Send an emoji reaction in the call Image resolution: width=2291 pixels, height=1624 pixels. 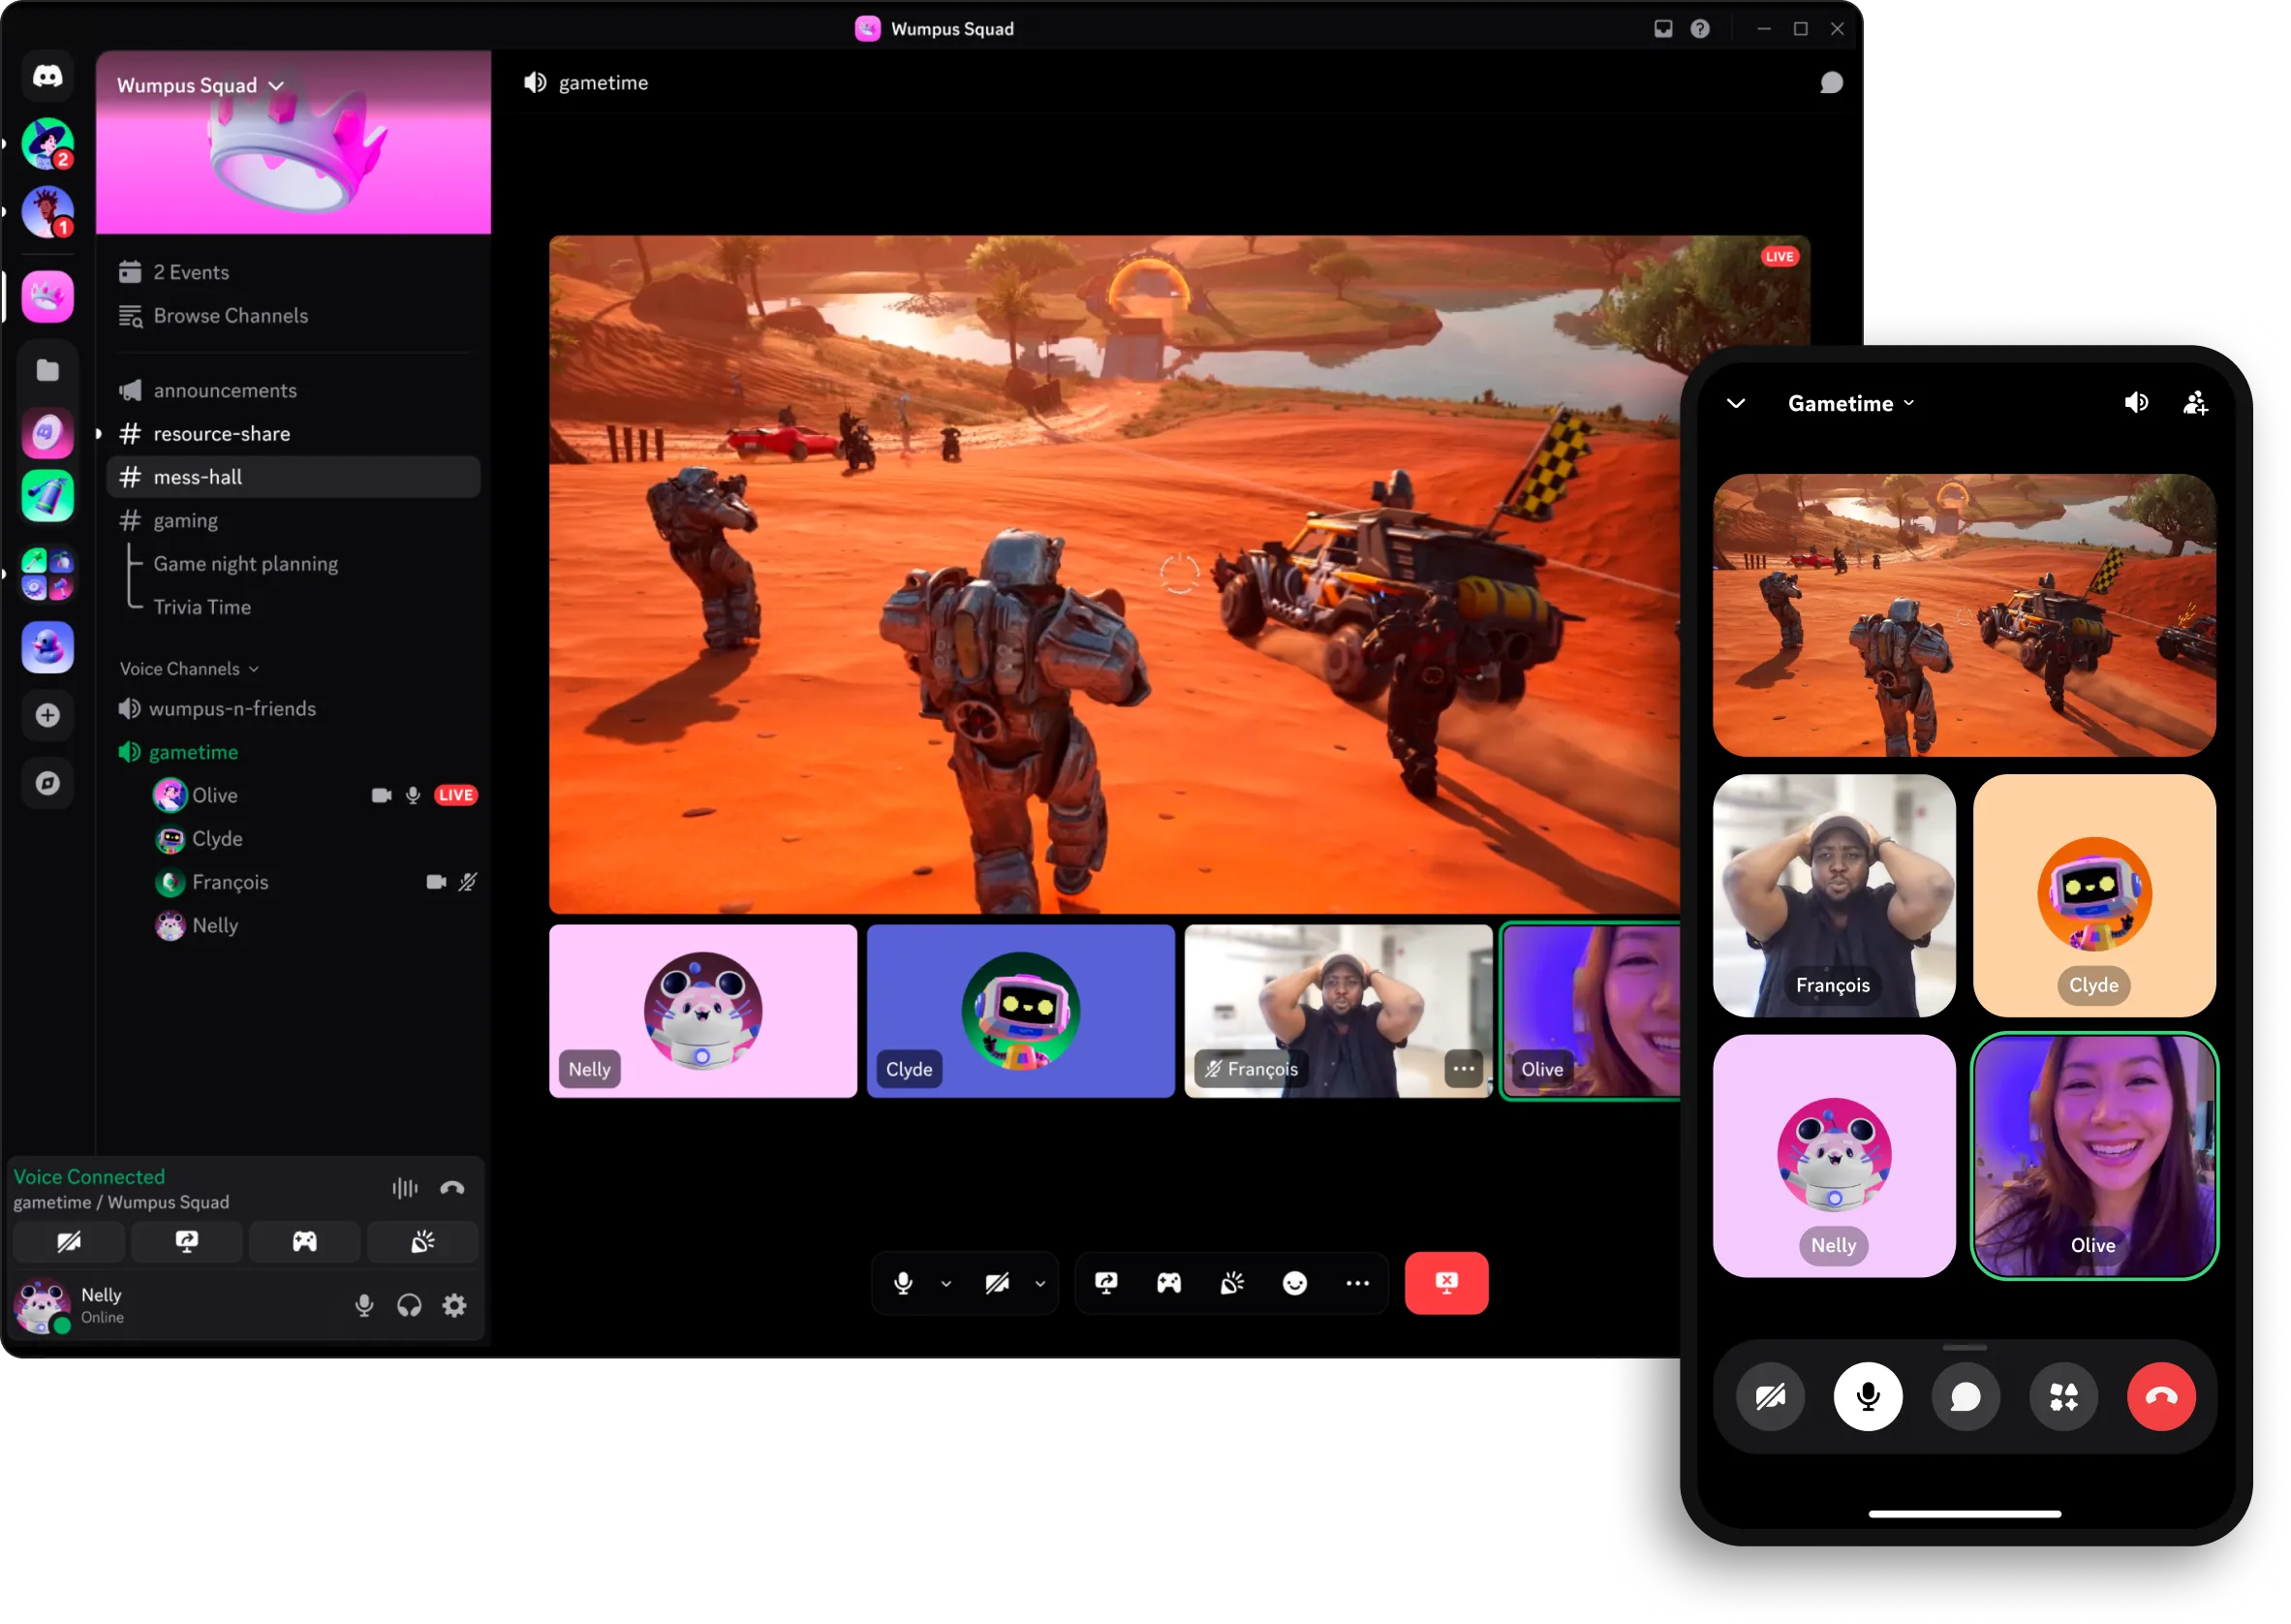1295,1283
